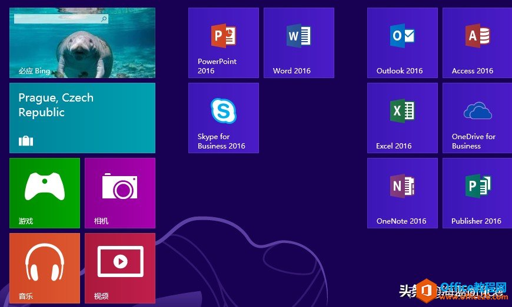
Task: Open Outlook 2016 tile
Action: point(403,43)
